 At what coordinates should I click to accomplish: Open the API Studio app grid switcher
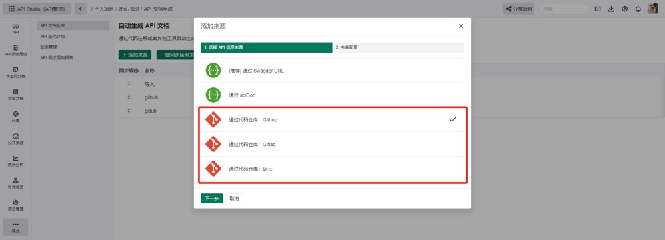click(x=11, y=9)
